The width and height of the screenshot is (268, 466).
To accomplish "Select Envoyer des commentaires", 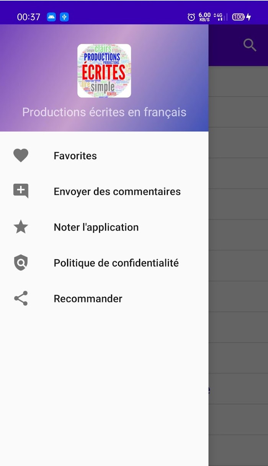I will point(104,191).
